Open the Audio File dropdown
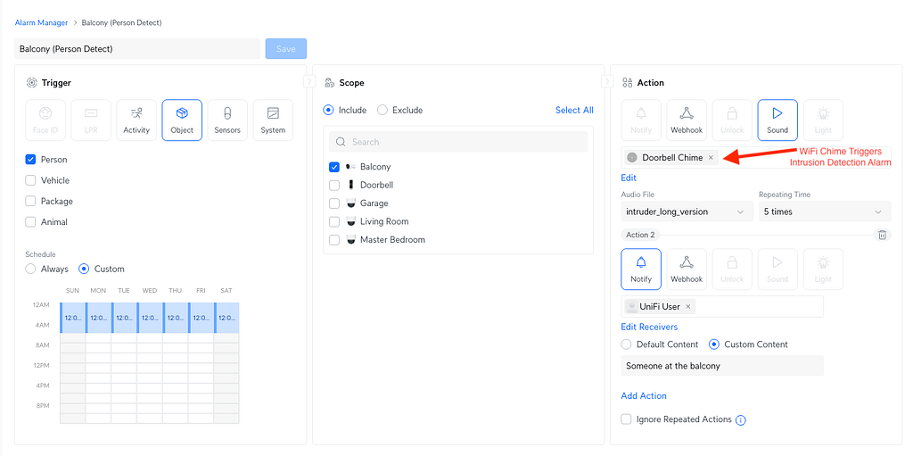The width and height of the screenshot is (913, 456). click(x=687, y=211)
